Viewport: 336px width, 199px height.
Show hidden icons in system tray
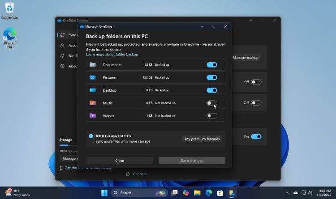(x=287, y=193)
